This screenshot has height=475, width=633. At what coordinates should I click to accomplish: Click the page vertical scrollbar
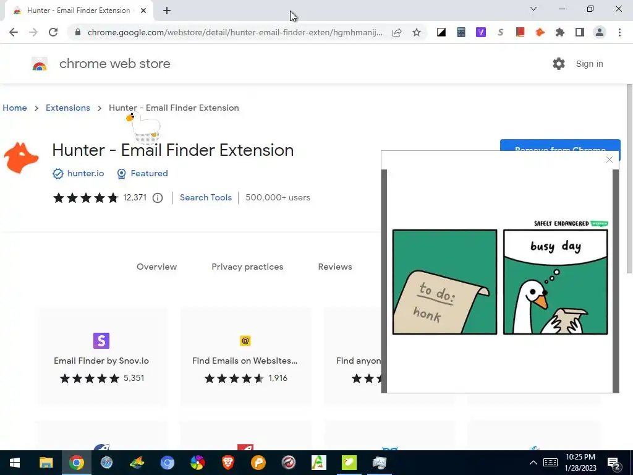click(629, 179)
